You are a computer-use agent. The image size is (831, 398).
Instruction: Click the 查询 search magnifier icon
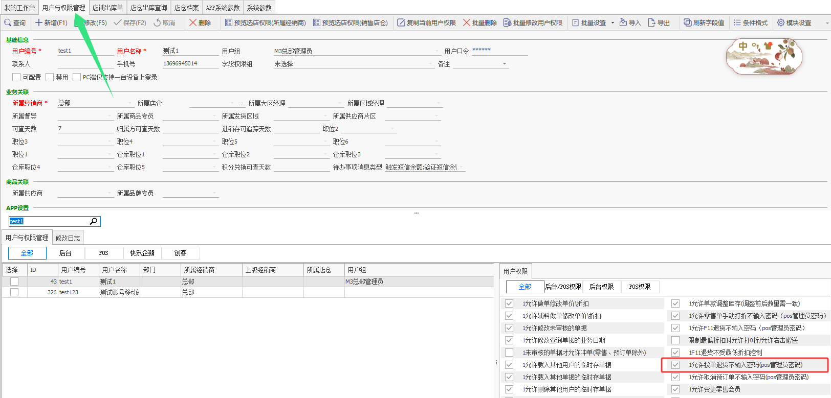(x=8, y=22)
